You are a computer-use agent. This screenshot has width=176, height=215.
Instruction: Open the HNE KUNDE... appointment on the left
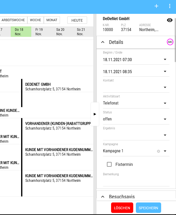tap(10, 113)
